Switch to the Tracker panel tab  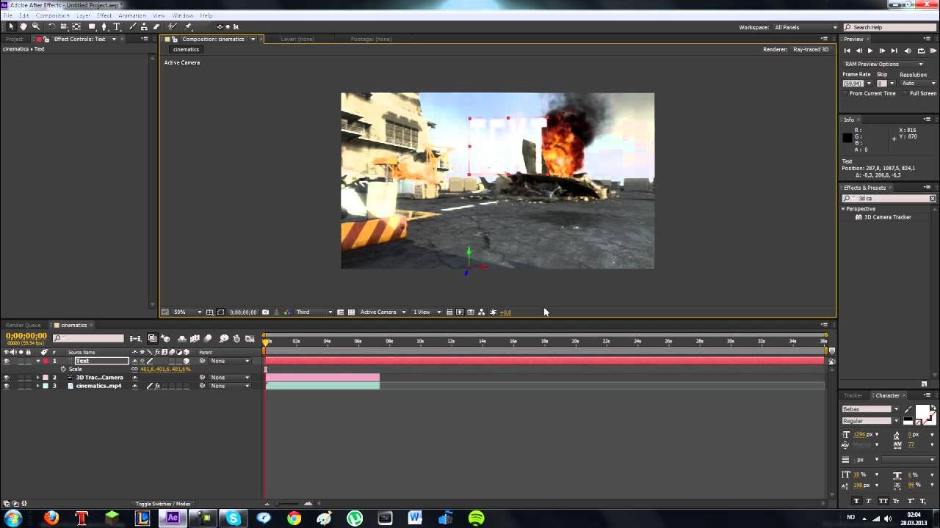pyautogui.click(x=853, y=395)
